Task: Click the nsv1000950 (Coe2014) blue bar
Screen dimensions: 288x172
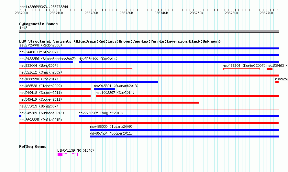Action: (89, 82)
